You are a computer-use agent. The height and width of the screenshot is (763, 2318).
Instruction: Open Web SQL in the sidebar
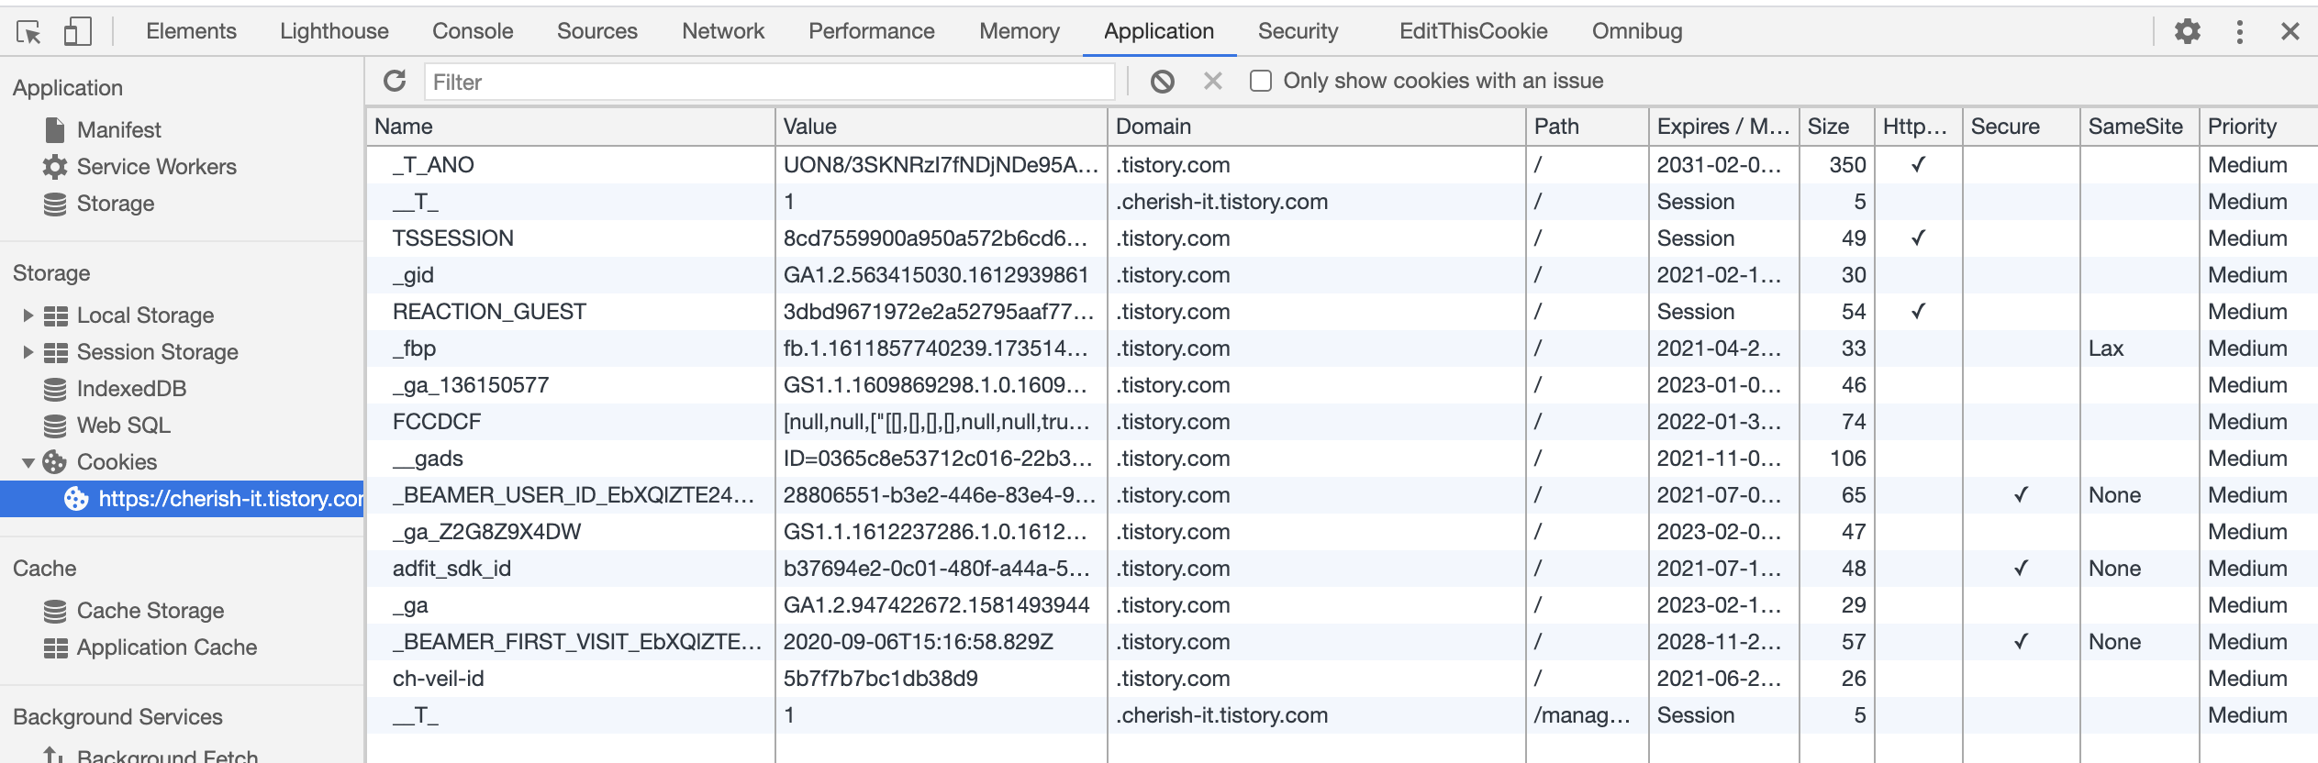tap(123, 426)
